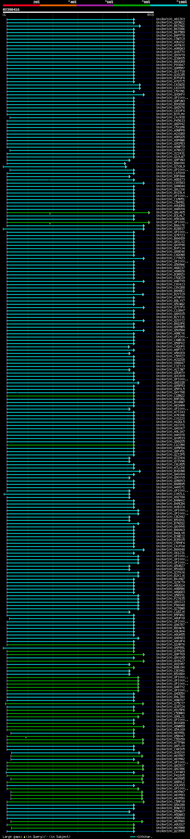Select hit label UniRef100_Q6CRX7

click(x=170, y=766)
